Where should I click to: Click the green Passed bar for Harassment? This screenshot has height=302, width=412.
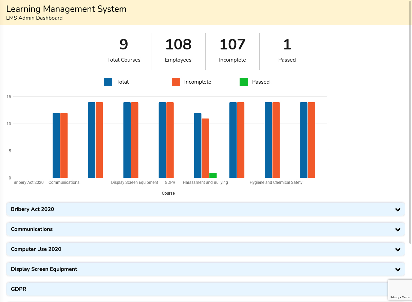pyautogui.click(x=213, y=175)
